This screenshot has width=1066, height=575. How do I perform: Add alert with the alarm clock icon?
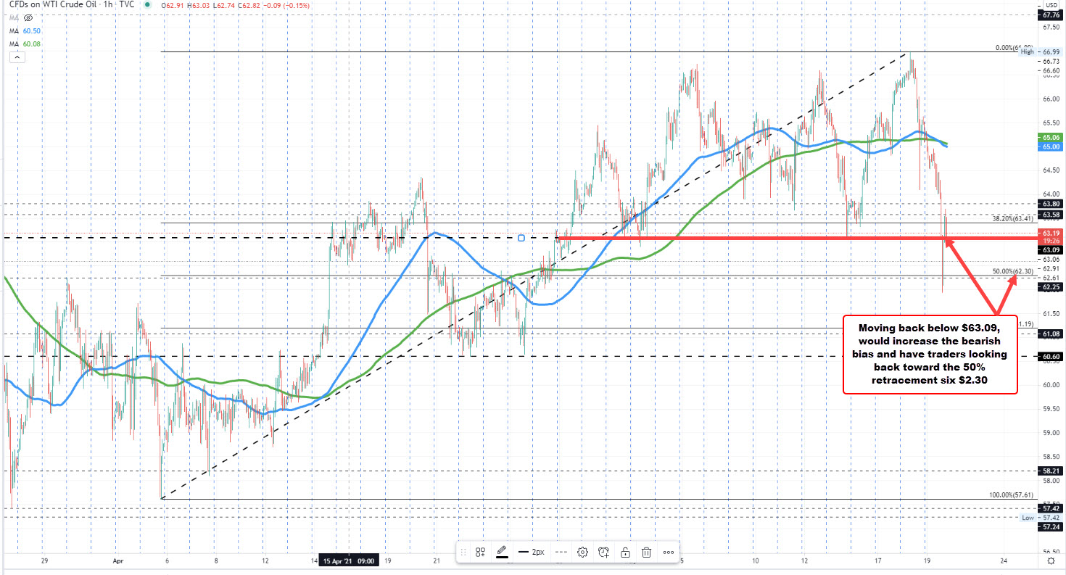point(603,552)
